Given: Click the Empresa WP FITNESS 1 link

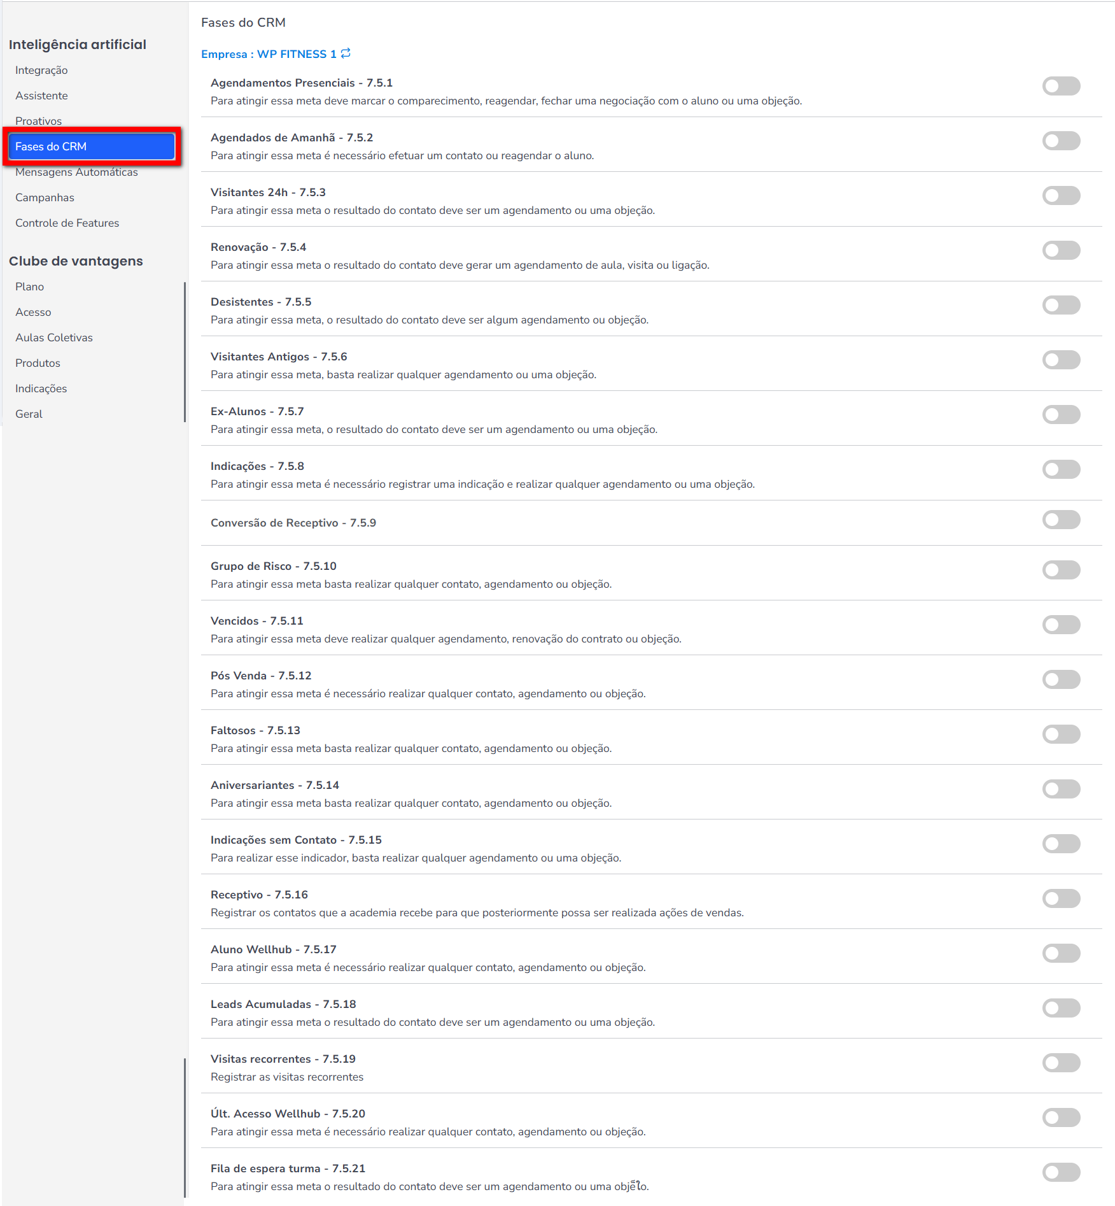Looking at the screenshot, I should point(269,54).
